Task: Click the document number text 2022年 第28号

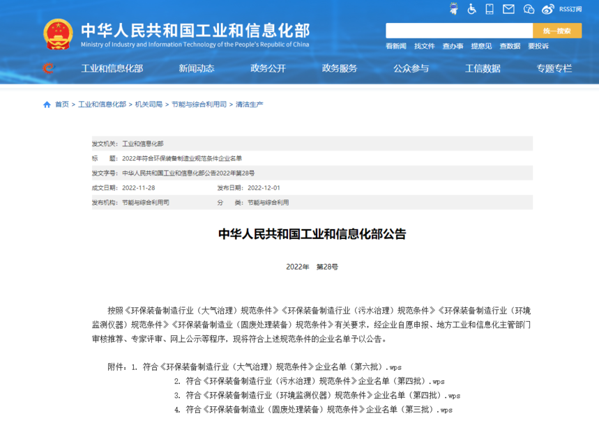Action: 312,267
